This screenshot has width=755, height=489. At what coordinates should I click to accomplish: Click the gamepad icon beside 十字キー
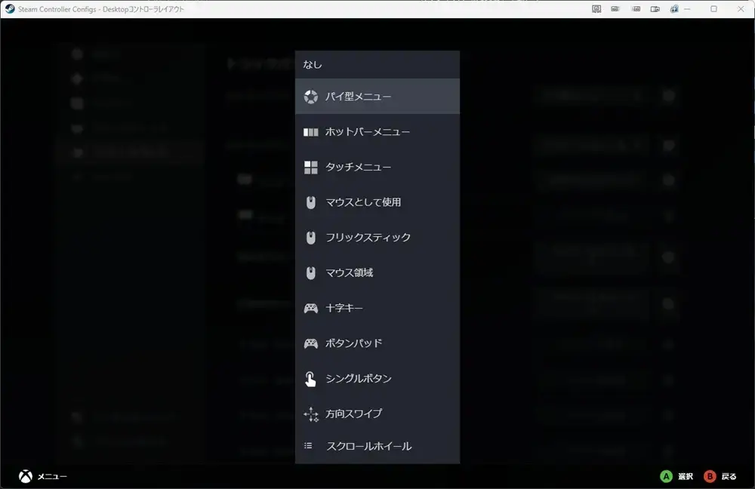pyautogui.click(x=311, y=308)
